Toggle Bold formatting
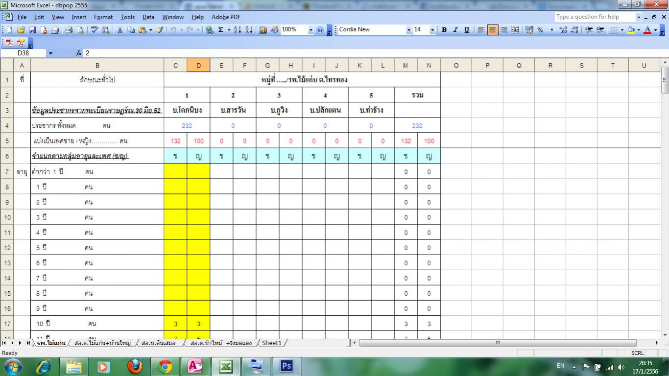Viewport: 669px width, 376px height. pyautogui.click(x=444, y=30)
